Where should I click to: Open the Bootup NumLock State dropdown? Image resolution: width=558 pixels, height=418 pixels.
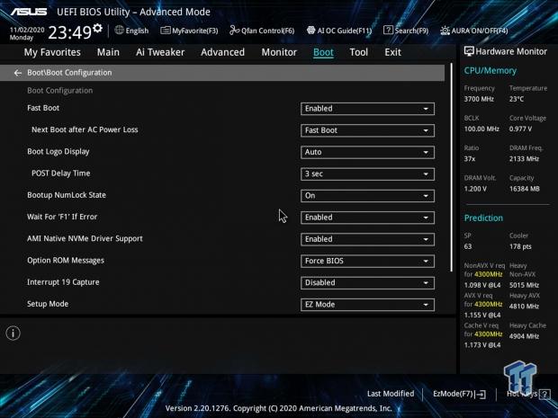click(x=367, y=195)
